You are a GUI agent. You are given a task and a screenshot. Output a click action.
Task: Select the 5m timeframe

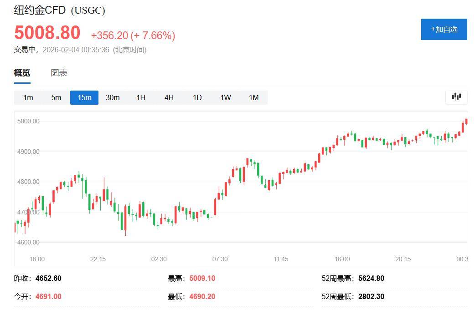(x=56, y=97)
